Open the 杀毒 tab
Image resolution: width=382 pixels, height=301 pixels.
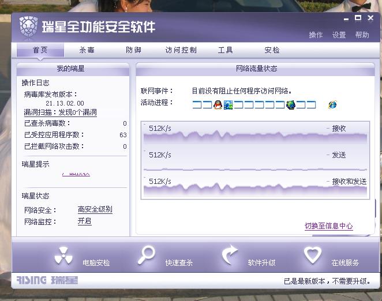pyautogui.click(x=87, y=50)
